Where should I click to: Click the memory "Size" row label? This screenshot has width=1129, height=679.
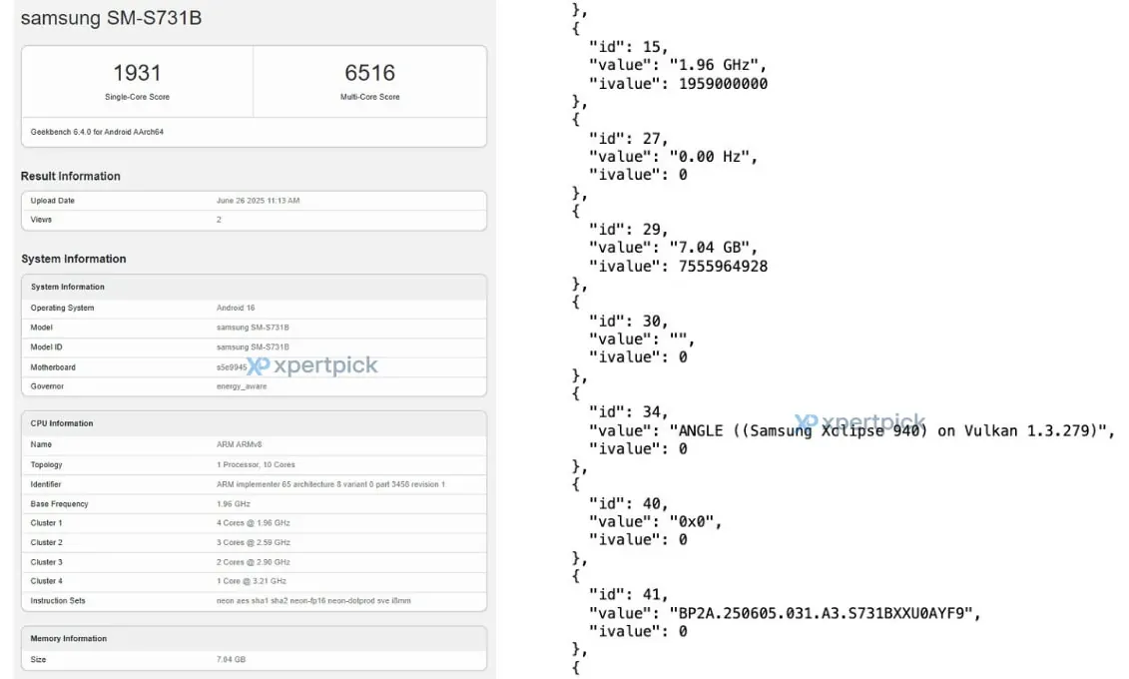point(38,660)
